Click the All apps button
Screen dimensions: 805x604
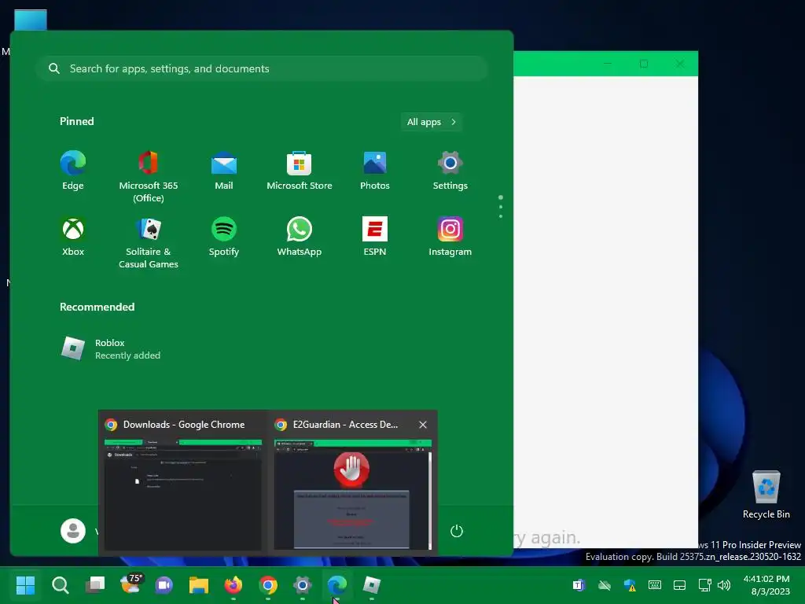pos(432,122)
